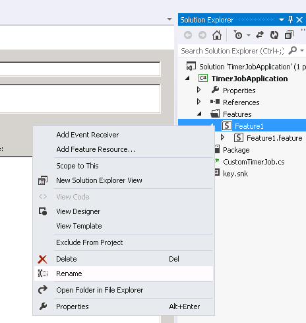Viewport: 306px width, 323px height.
Task: Click the Properties wrench icon in context menu
Action: (43, 306)
